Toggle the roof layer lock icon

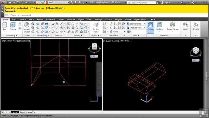(43, 2)
